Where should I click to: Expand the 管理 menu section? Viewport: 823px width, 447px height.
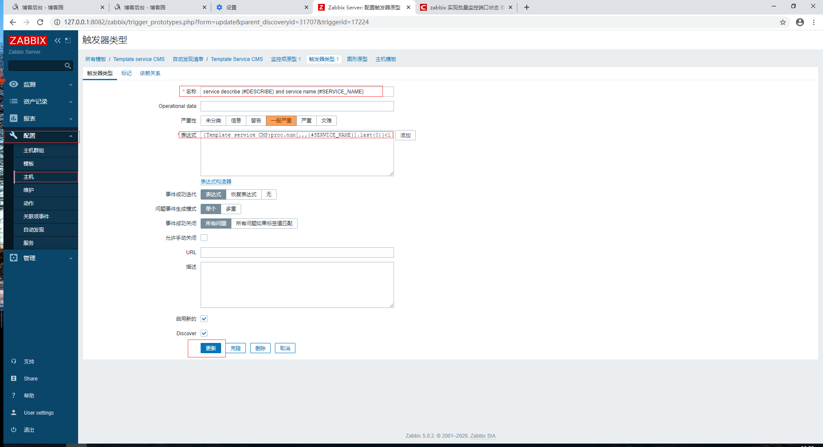tap(41, 258)
